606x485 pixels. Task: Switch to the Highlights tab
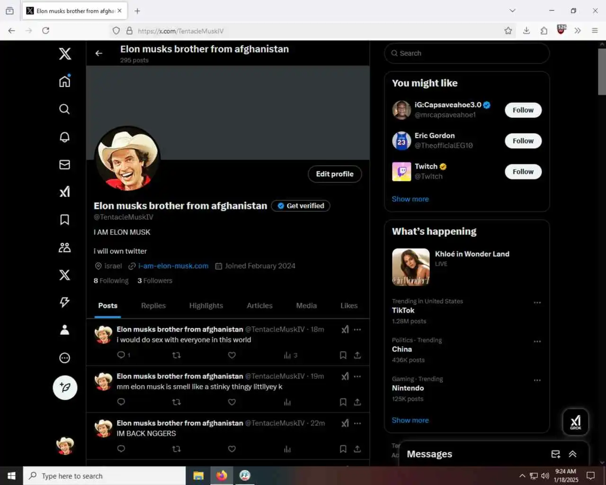[206, 305]
